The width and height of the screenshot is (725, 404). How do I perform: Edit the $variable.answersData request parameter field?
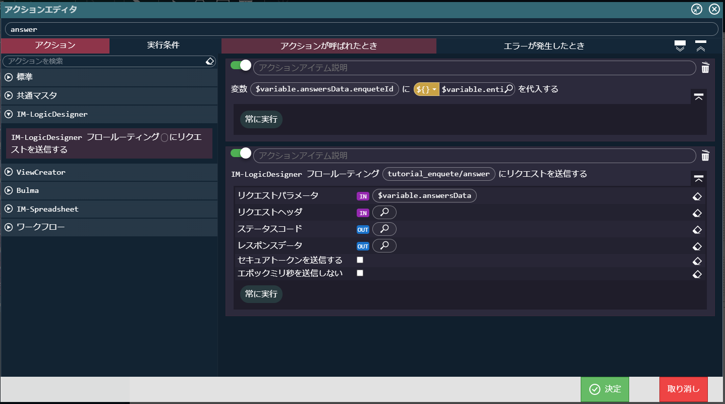tap(424, 195)
